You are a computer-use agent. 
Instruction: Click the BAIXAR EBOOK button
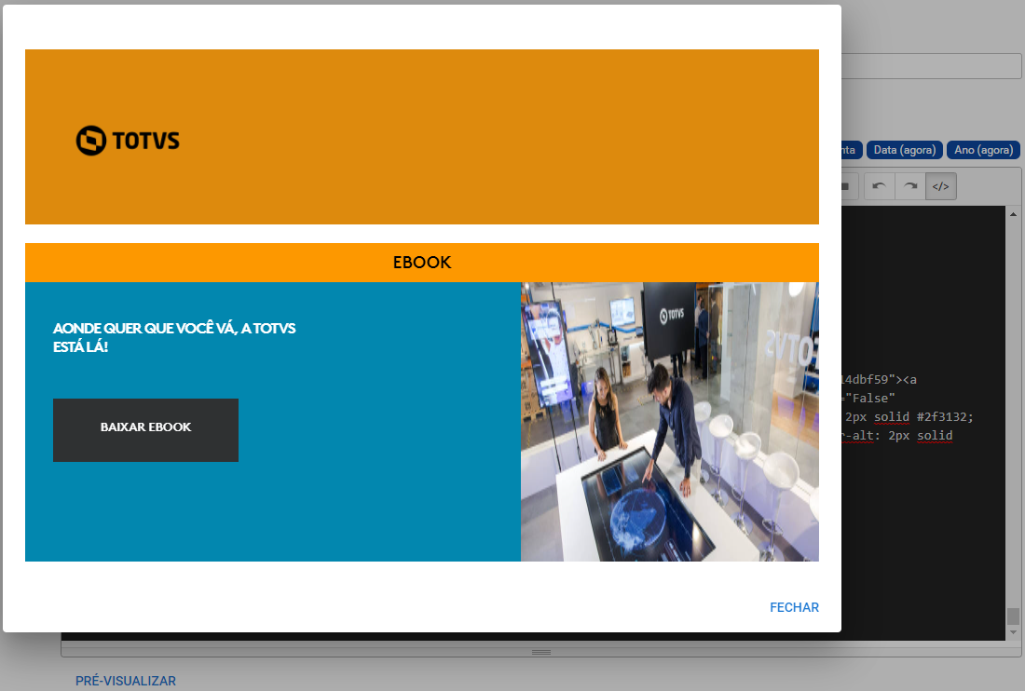[145, 429]
